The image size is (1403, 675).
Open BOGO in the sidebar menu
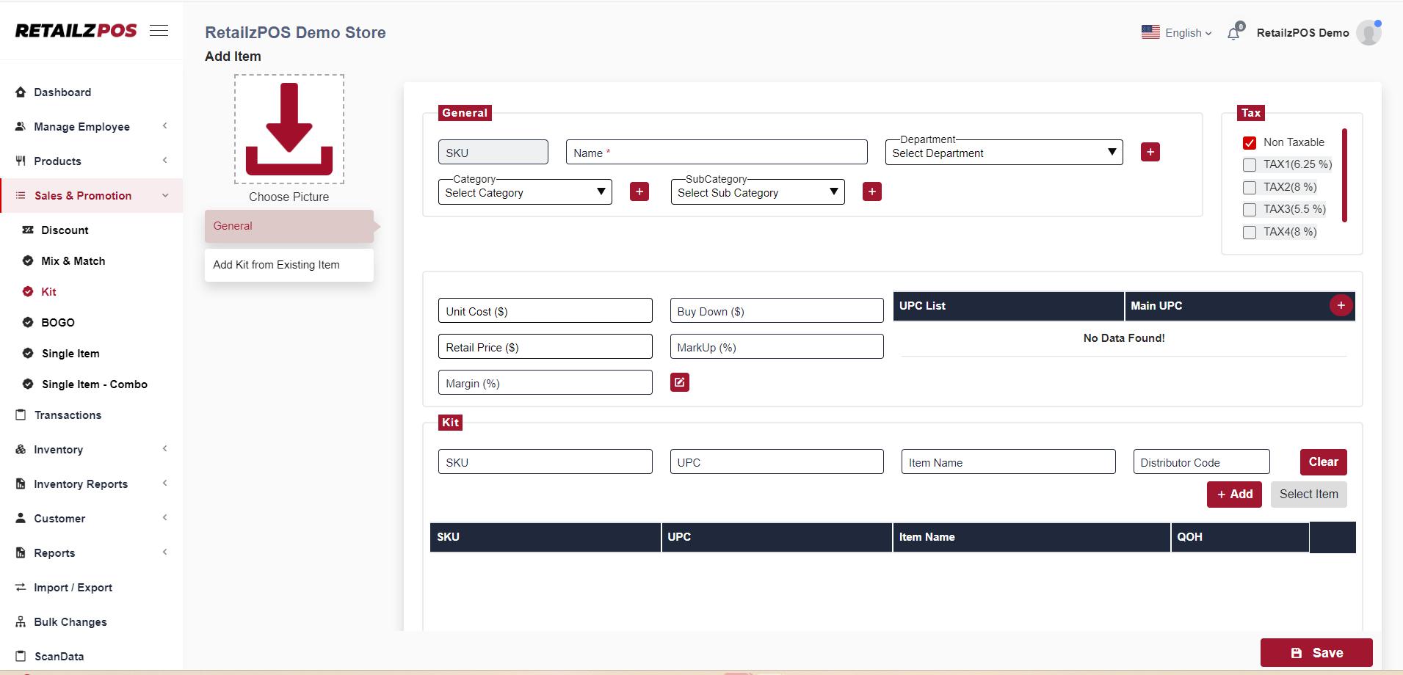[x=58, y=322]
